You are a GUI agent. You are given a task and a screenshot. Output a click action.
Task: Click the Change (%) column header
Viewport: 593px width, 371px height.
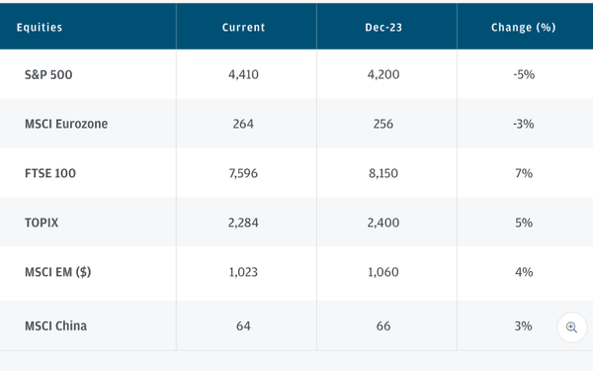pyautogui.click(x=524, y=28)
